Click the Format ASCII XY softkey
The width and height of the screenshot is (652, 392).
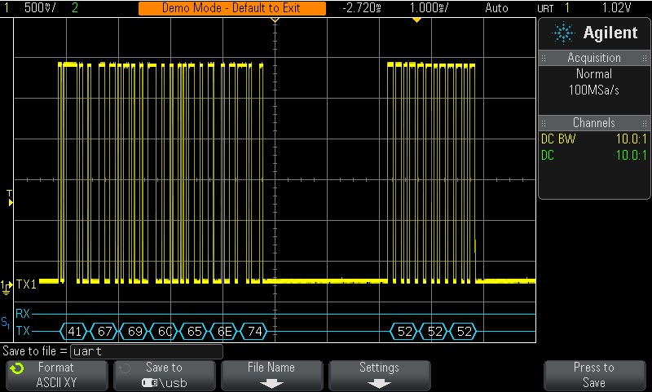pos(57,375)
